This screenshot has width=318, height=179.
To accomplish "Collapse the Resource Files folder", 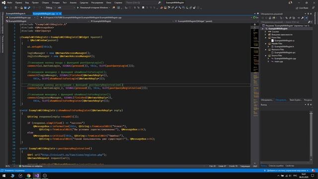I will pyautogui.click(x=265, y=50).
